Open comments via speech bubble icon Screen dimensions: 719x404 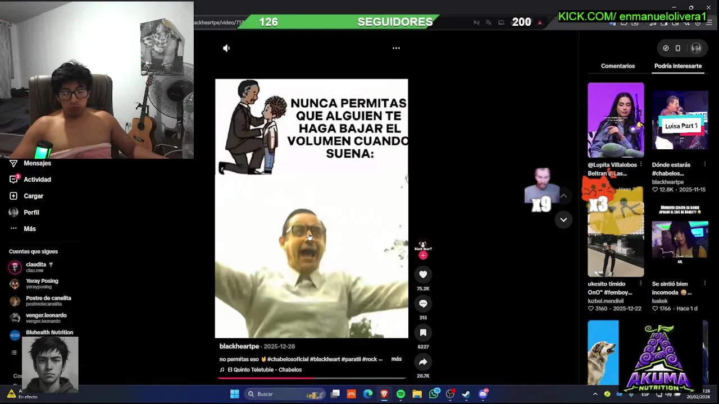point(423,304)
